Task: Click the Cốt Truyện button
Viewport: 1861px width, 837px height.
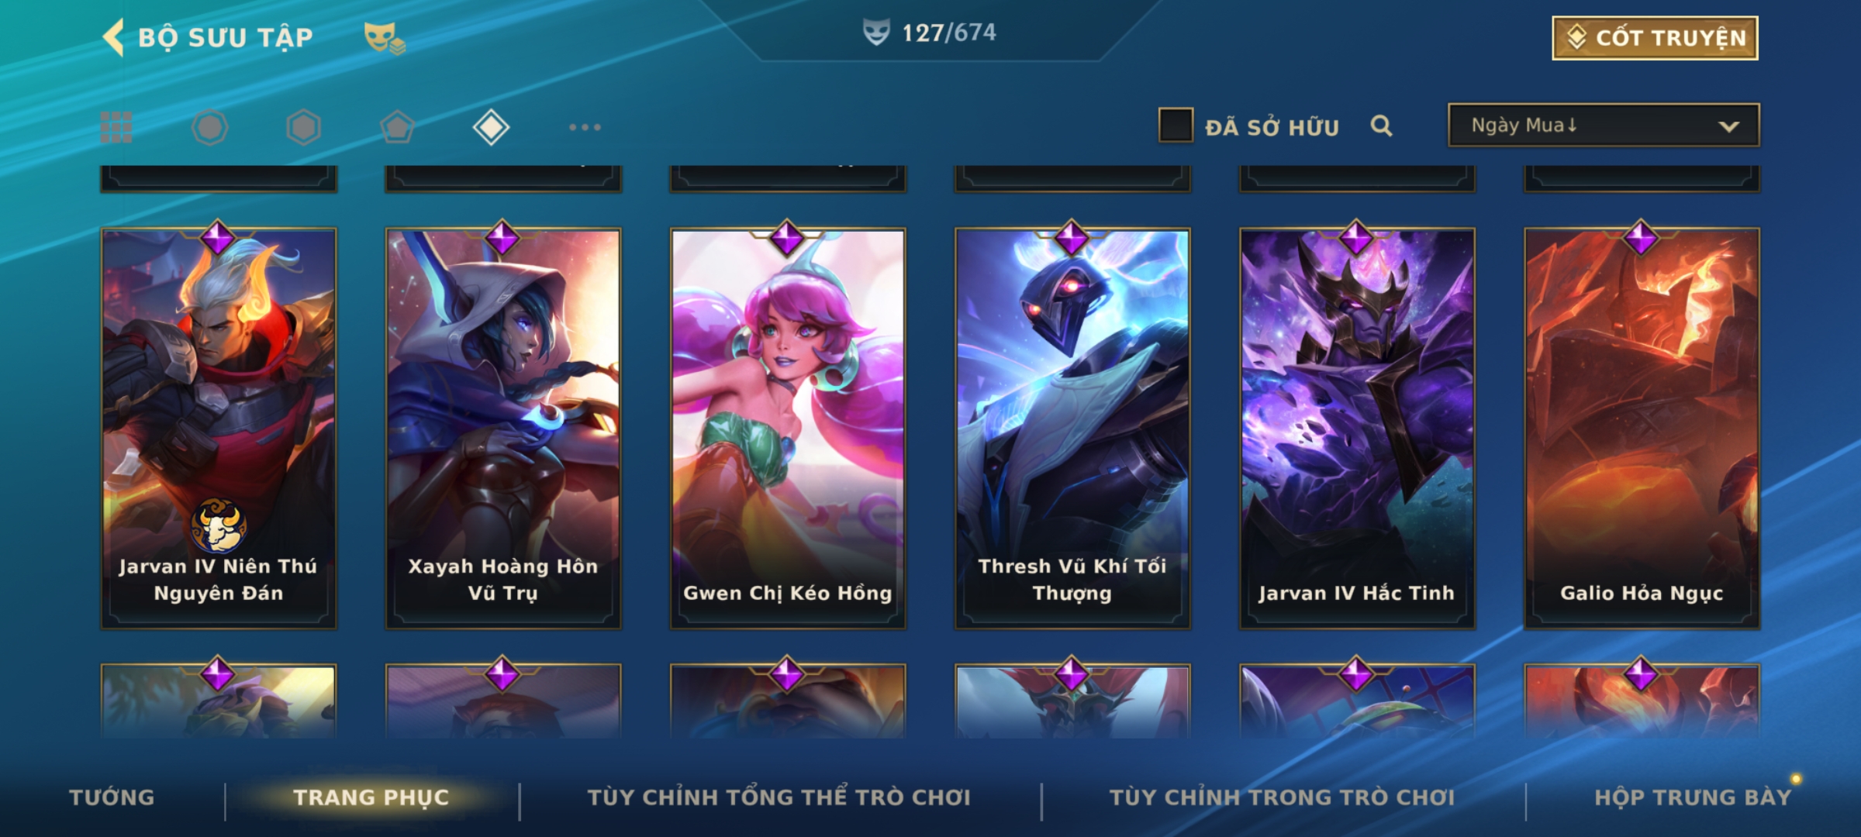Action: [1655, 37]
